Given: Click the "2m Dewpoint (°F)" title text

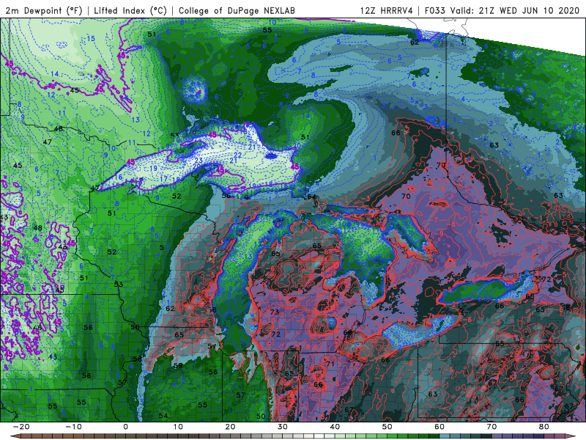Looking at the screenshot, I should (x=43, y=10).
